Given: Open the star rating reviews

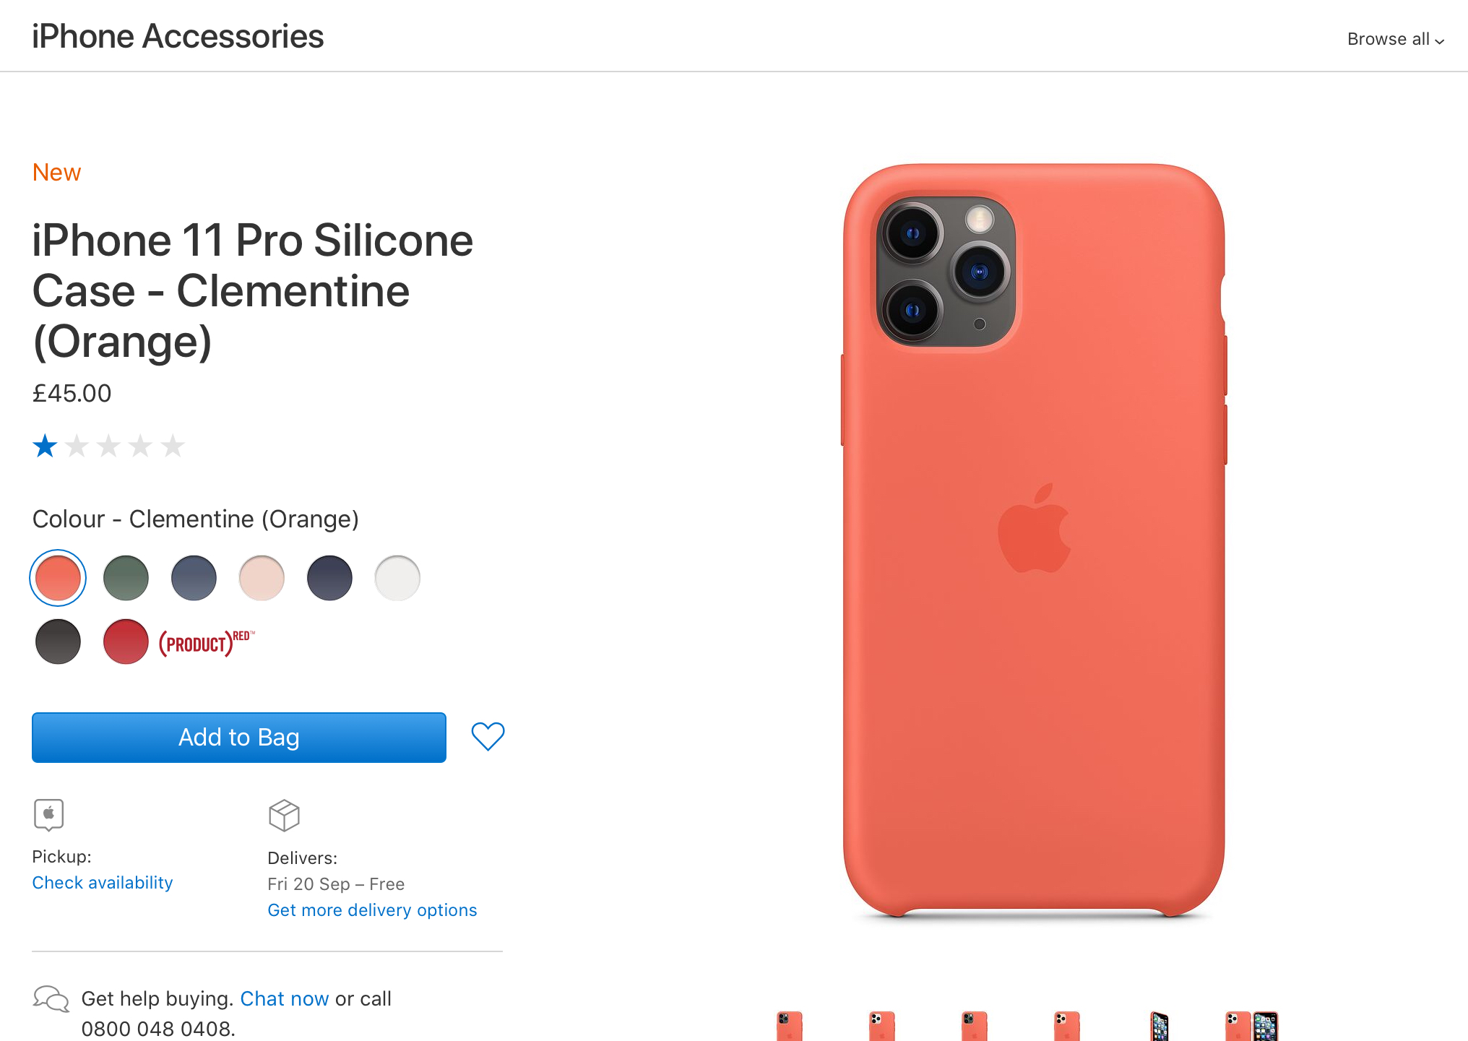Looking at the screenshot, I should [108, 446].
